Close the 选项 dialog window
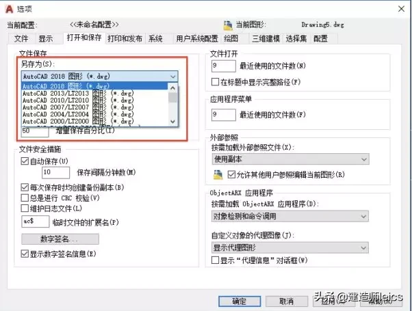Image resolution: width=412 pixels, height=311 pixels. point(401,9)
